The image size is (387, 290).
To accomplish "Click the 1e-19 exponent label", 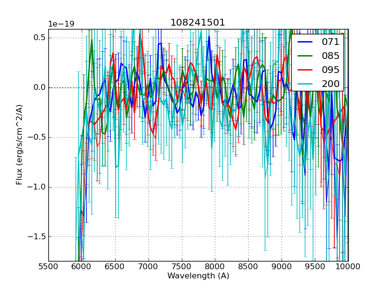I will (x=61, y=24).
